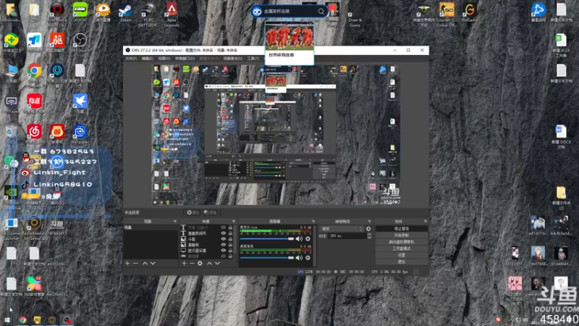
Task: Move source up in sources toolbar
Action: point(209,263)
